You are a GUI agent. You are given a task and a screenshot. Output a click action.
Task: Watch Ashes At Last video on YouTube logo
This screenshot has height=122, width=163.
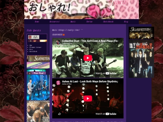[x=106, y=114]
